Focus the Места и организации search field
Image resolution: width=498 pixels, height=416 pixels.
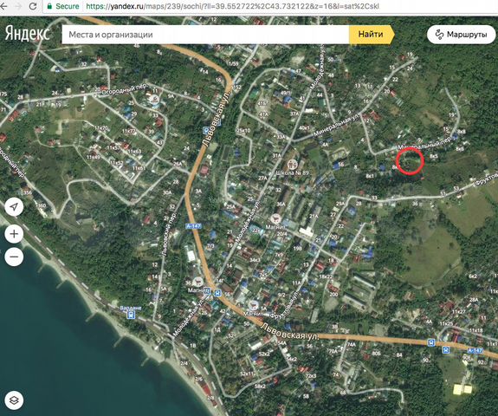[205, 35]
